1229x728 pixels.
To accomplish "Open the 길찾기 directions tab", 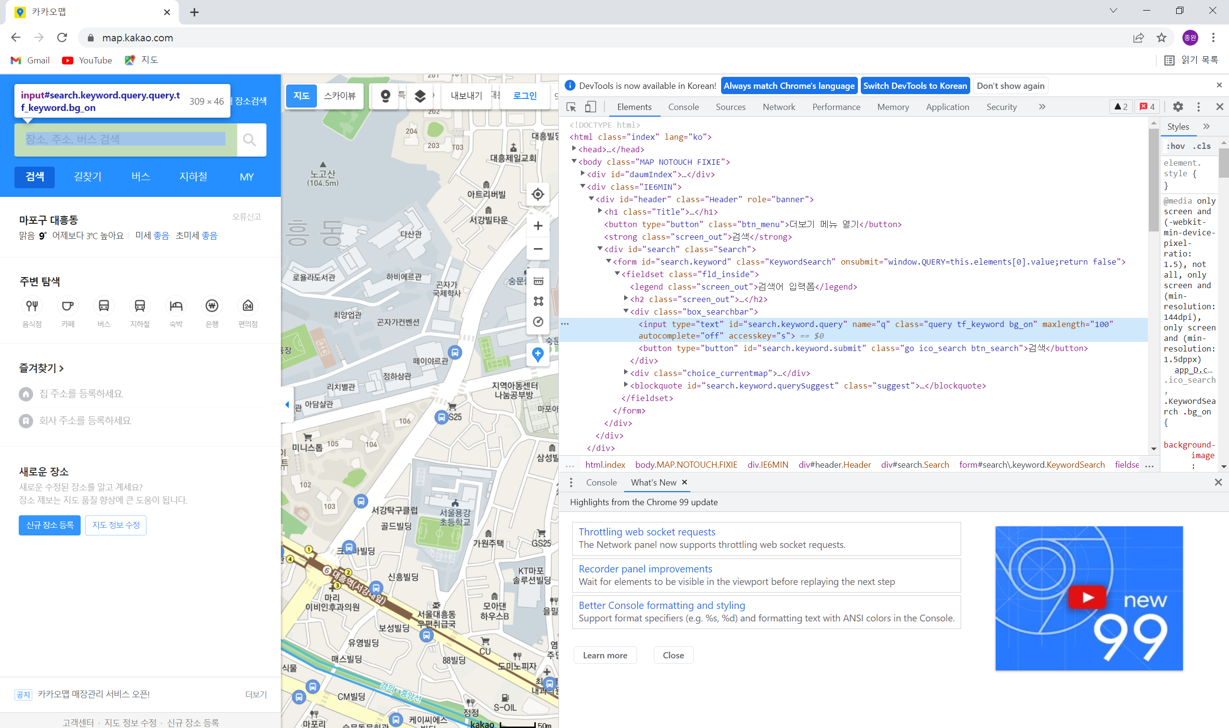I will [x=88, y=177].
